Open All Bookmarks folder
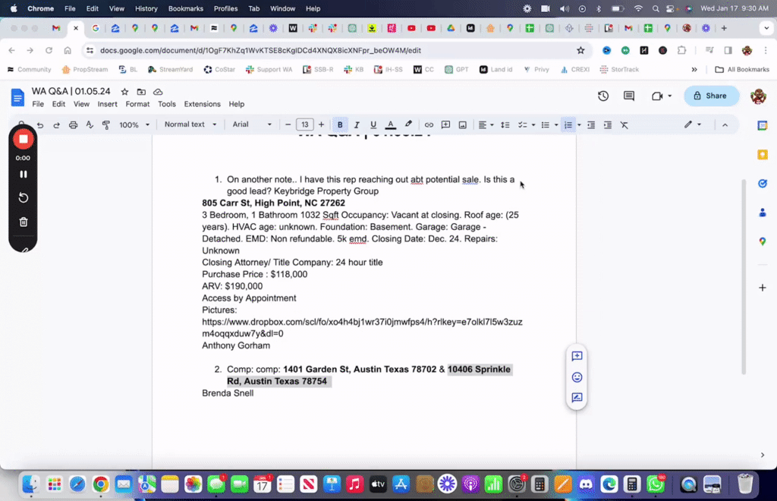The height and width of the screenshot is (501, 777). pos(742,69)
